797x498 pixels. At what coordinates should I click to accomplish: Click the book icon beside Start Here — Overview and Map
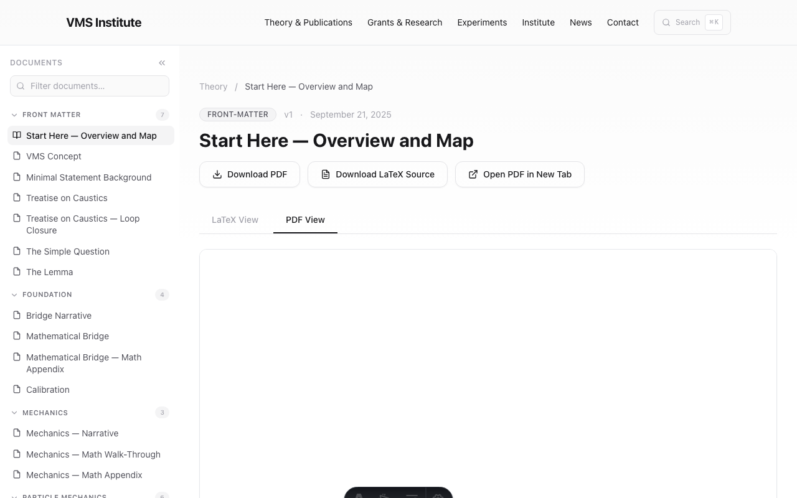17,135
